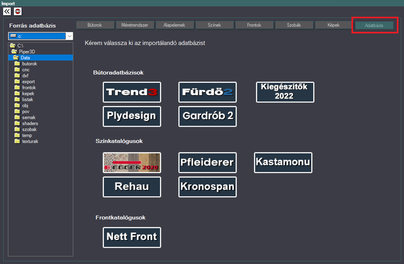Click the kepek folder icon

coord(17,93)
